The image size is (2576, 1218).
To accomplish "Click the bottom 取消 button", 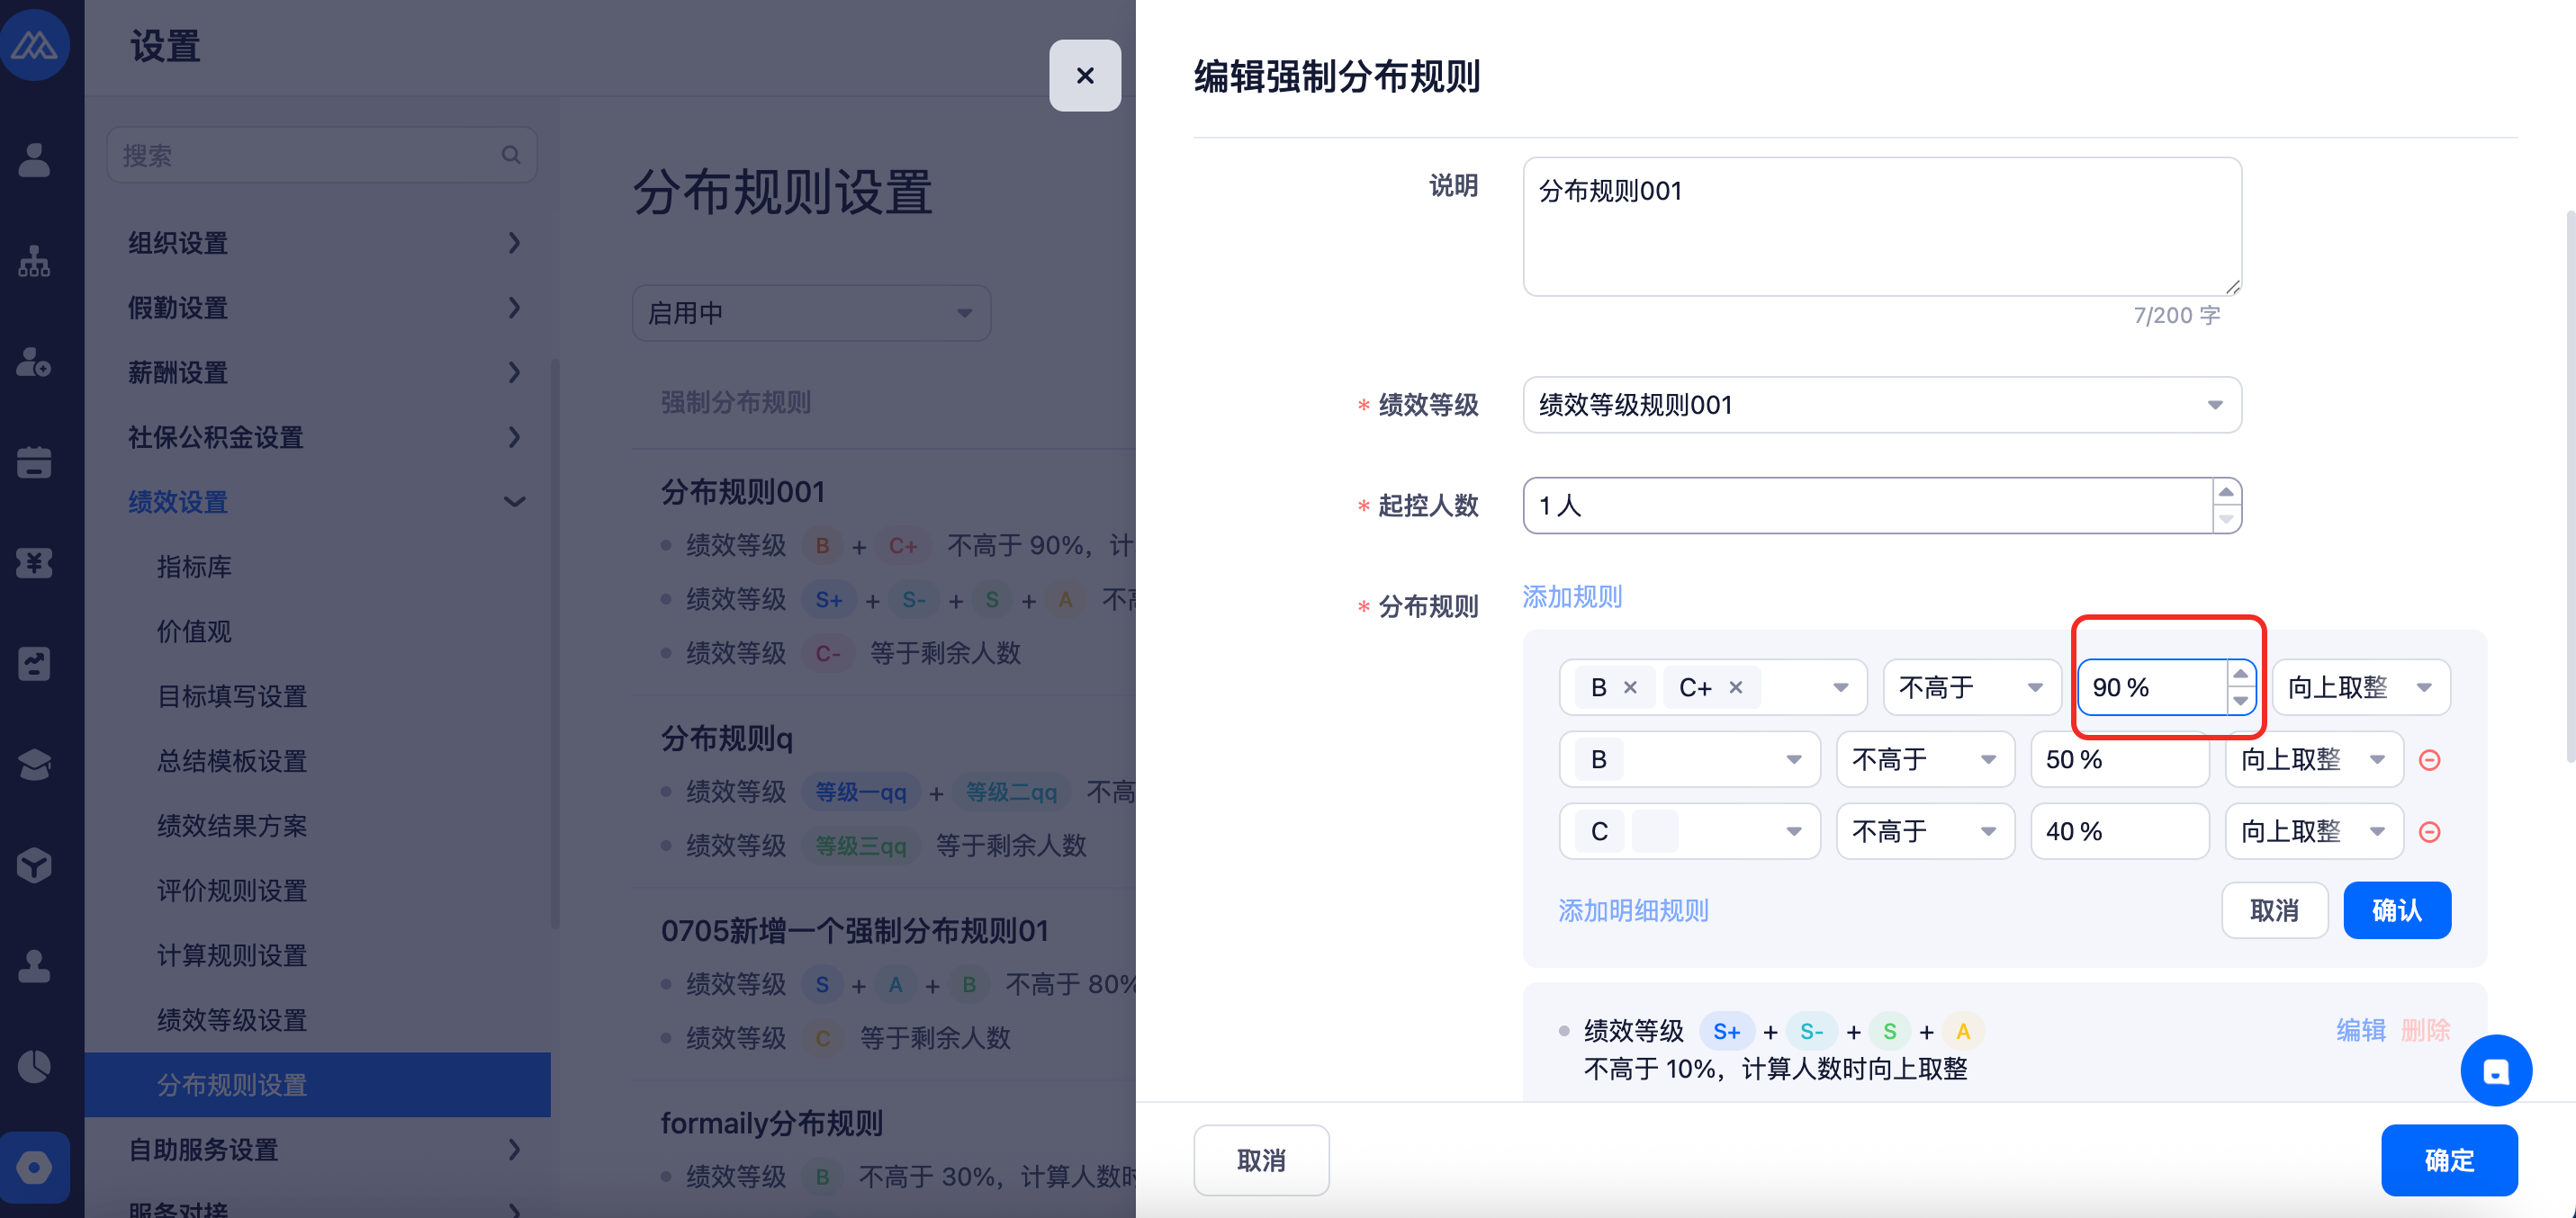I will click(x=1261, y=1160).
